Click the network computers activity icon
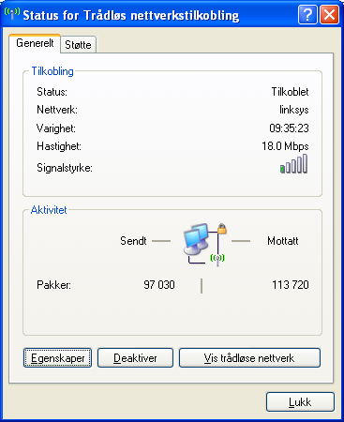This screenshot has width=344, height=422. point(197,239)
